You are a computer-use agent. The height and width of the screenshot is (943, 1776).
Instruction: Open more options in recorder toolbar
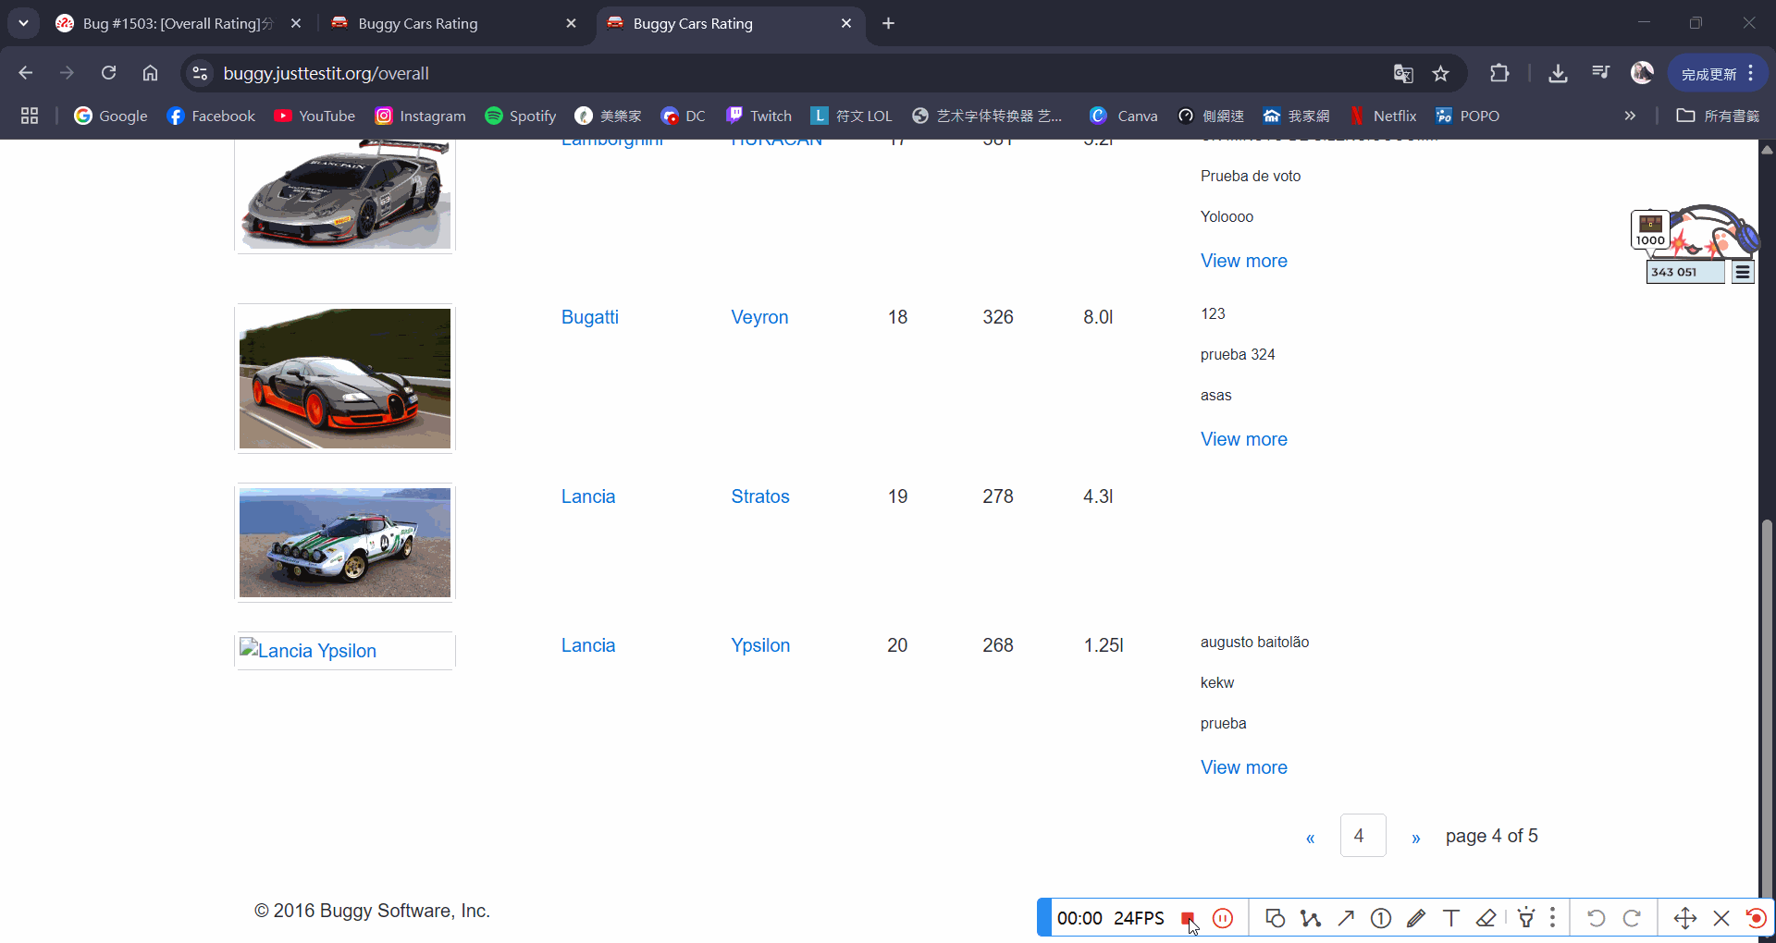tap(1552, 918)
